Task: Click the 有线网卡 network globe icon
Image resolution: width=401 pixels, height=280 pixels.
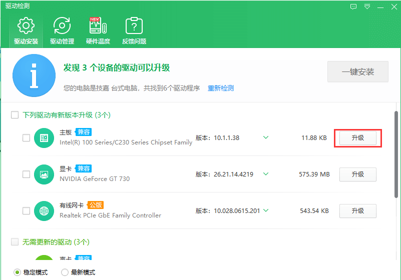Action: [44, 211]
